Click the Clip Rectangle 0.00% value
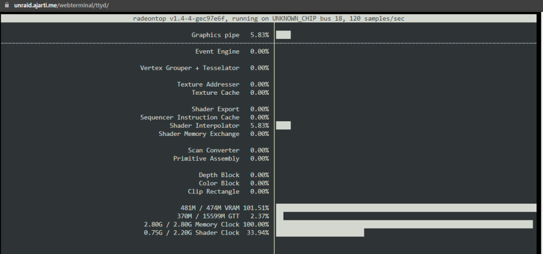The width and height of the screenshot is (543, 254). (260, 192)
